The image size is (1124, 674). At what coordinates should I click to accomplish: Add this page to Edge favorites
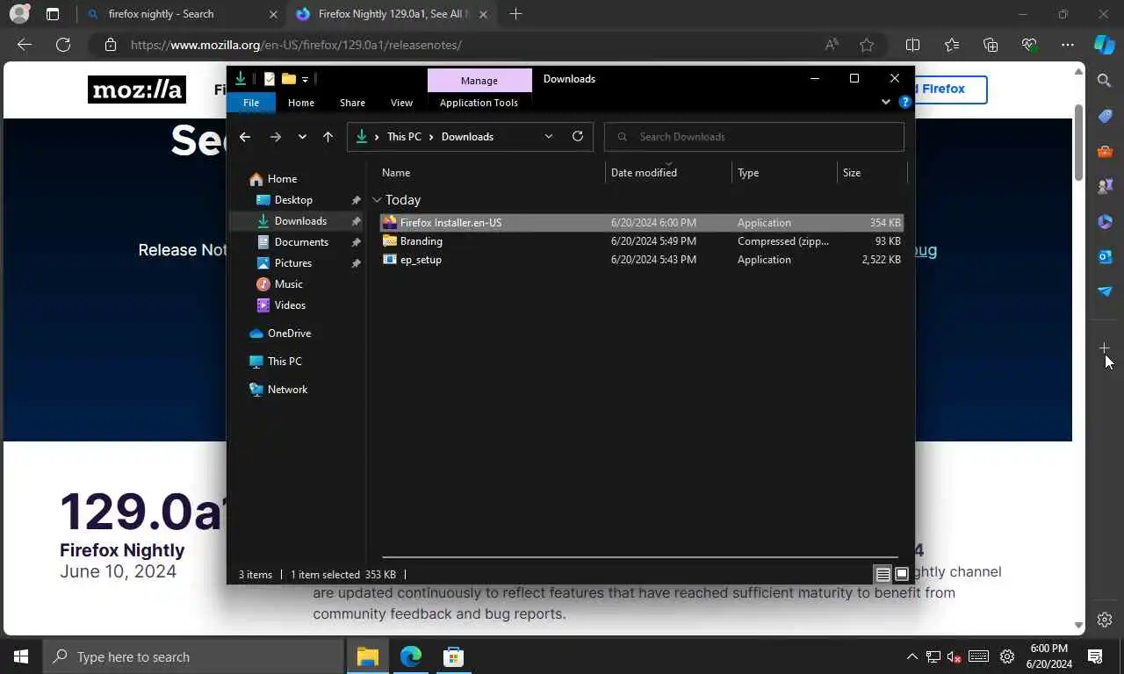pyautogui.click(x=867, y=45)
